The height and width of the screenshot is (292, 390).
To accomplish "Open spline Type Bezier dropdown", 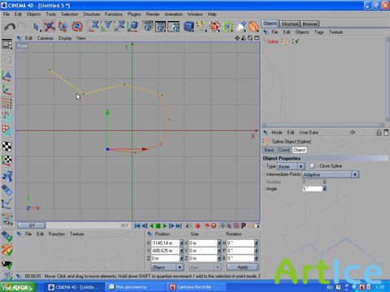I will click(291, 166).
